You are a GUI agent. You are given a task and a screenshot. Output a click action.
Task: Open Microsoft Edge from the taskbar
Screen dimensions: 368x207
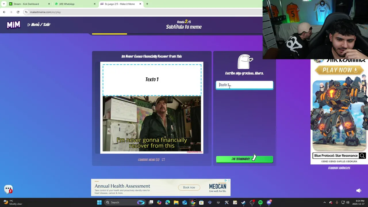(x=168, y=202)
